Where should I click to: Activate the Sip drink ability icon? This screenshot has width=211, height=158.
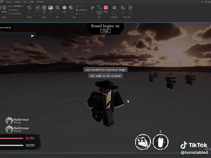coord(160,142)
